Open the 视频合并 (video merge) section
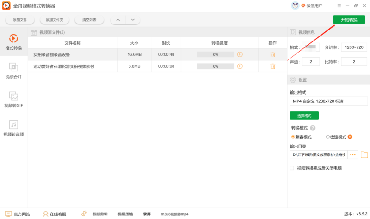This screenshot has height=219, width=370. (x=13, y=71)
